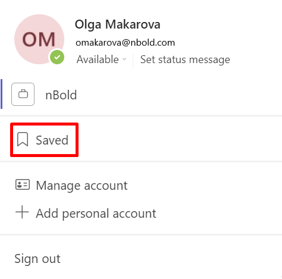This screenshot has height=279, width=282.
Task: Click the omakarova@nbold.com email address
Action: pyautogui.click(x=125, y=43)
